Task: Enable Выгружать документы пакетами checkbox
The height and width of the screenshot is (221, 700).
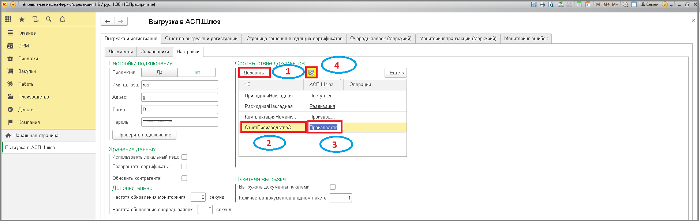Action: pos(333,187)
